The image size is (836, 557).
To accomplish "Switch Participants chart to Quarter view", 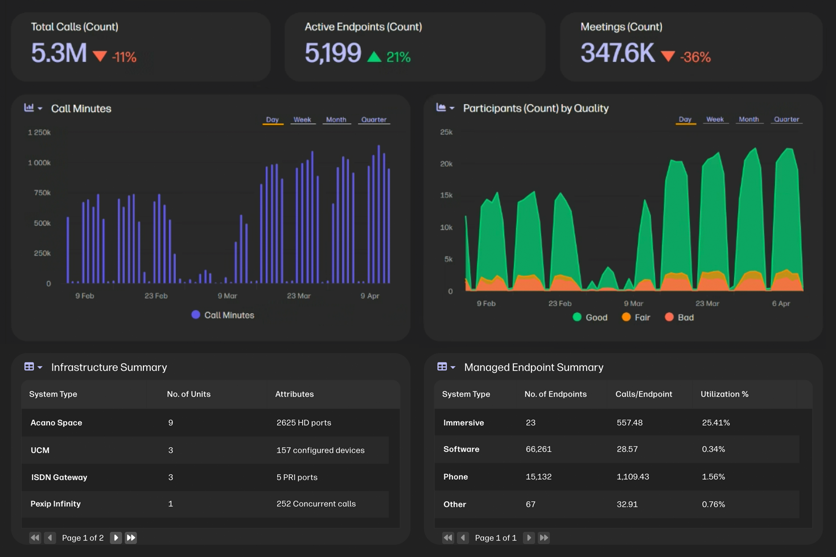I will pyautogui.click(x=786, y=119).
